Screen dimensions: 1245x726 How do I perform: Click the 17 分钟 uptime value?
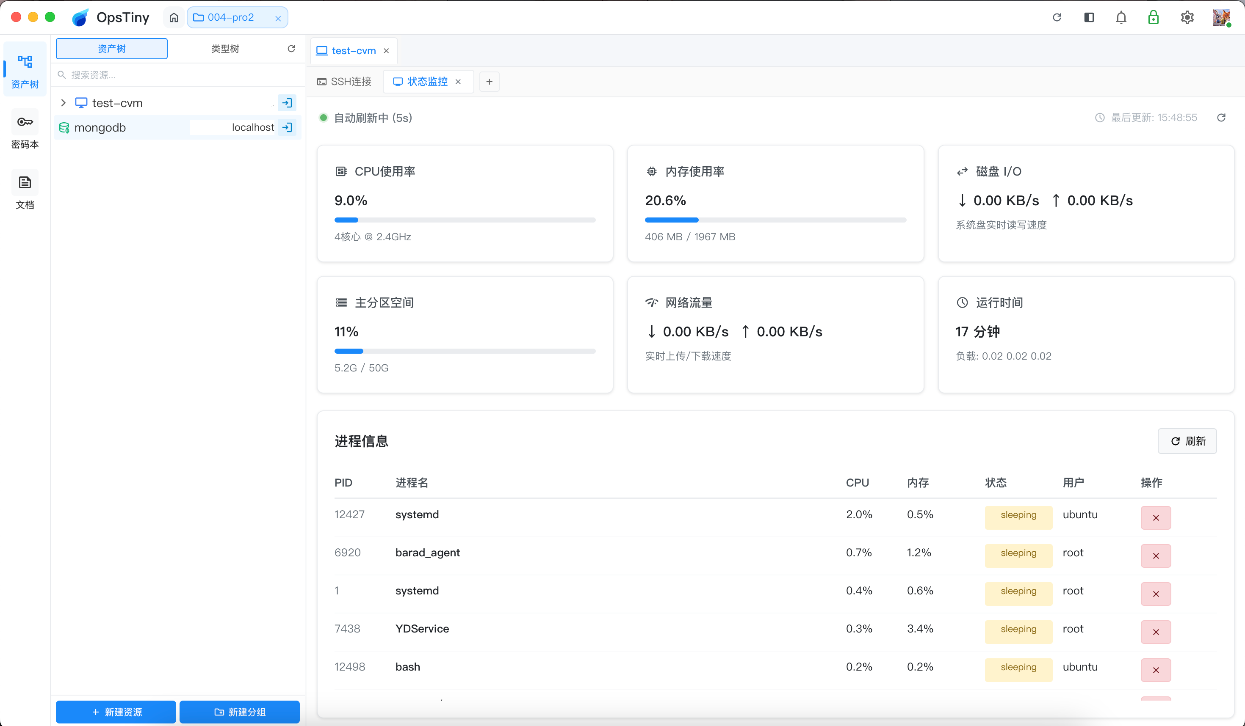(977, 332)
